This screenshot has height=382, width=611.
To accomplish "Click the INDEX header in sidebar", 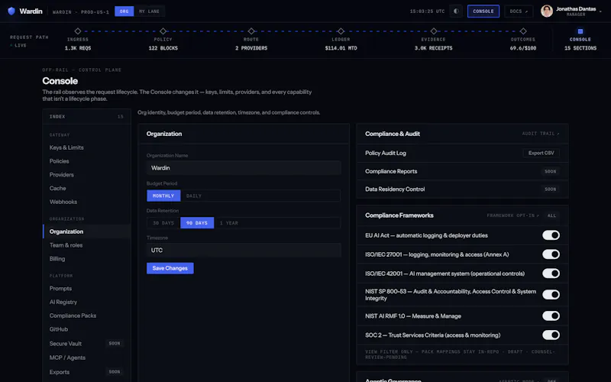I will point(57,117).
